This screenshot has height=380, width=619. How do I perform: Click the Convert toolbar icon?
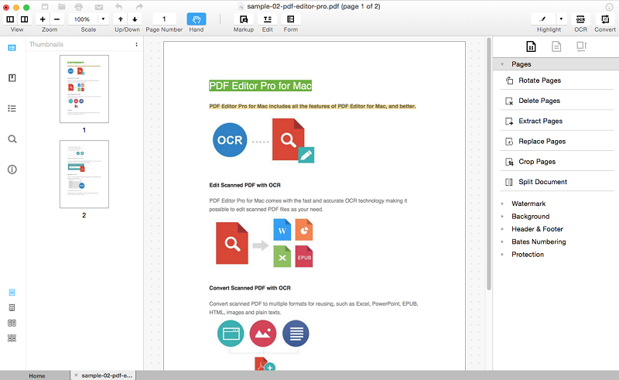(x=605, y=19)
